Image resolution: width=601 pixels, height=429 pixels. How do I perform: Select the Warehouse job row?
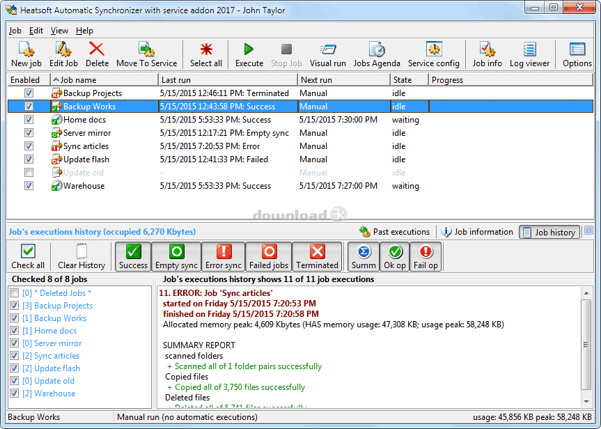point(84,186)
